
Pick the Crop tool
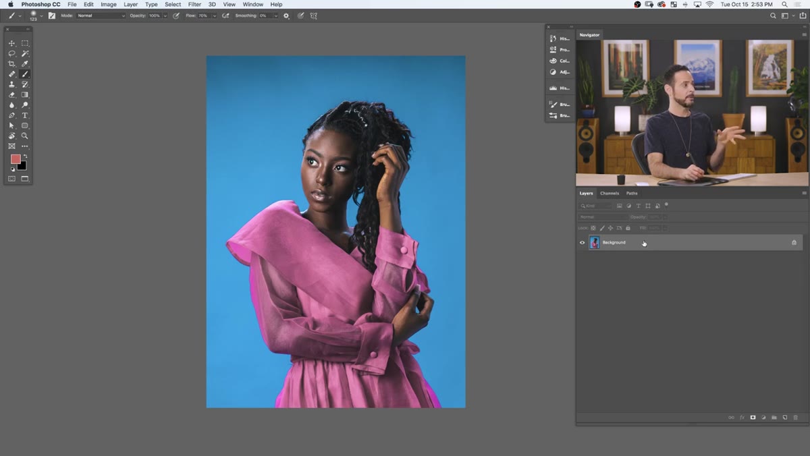(x=11, y=63)
